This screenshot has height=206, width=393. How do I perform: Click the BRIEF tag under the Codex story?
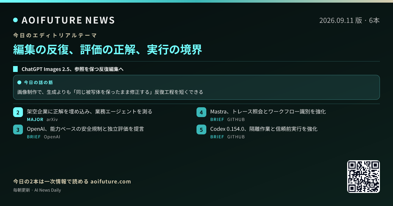click(217, 137)
